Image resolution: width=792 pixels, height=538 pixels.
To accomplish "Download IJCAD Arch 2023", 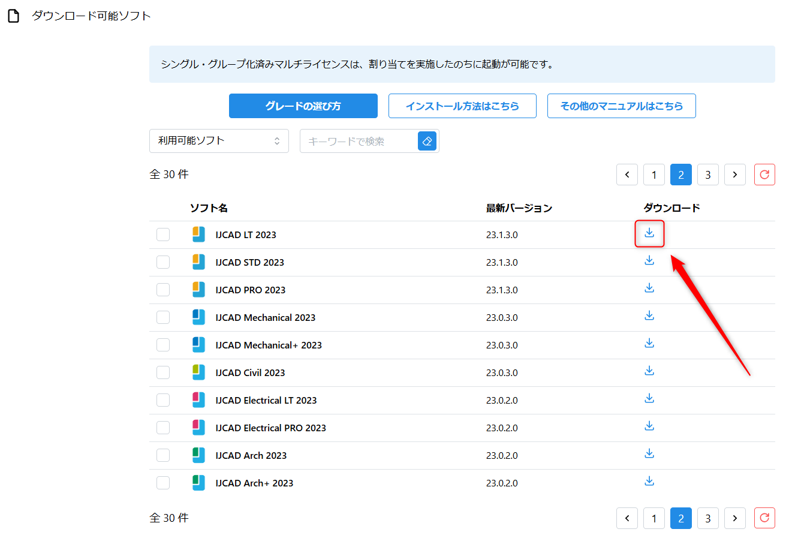I will [x=649, y=453].
